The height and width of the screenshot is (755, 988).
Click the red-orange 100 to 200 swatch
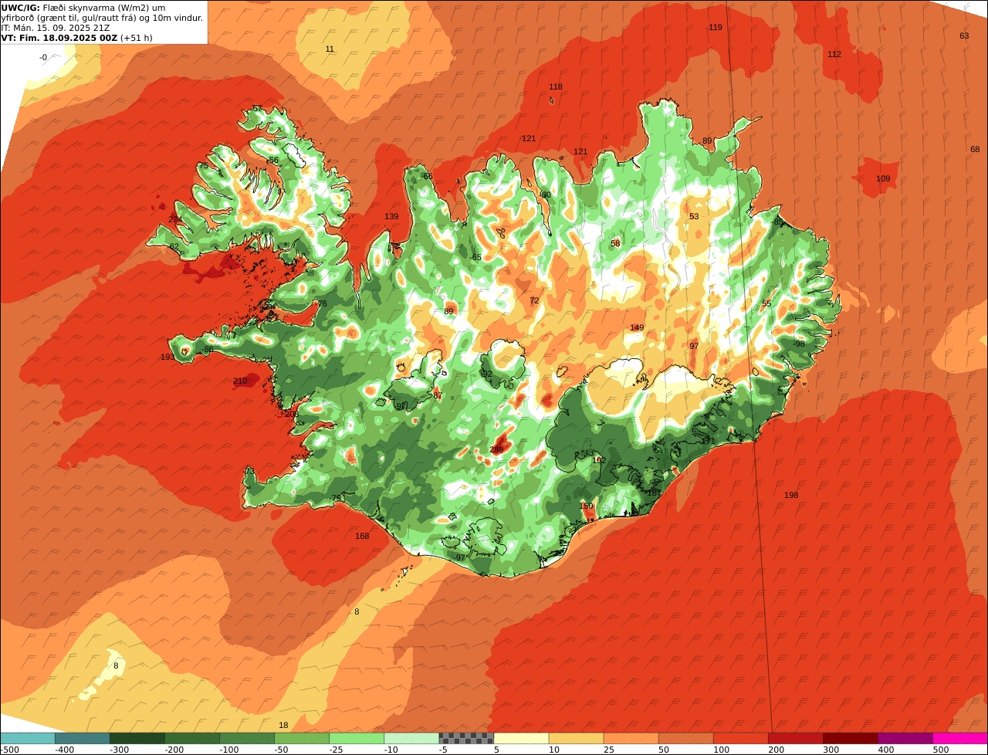pyautogui.click(x=741, y=738)
